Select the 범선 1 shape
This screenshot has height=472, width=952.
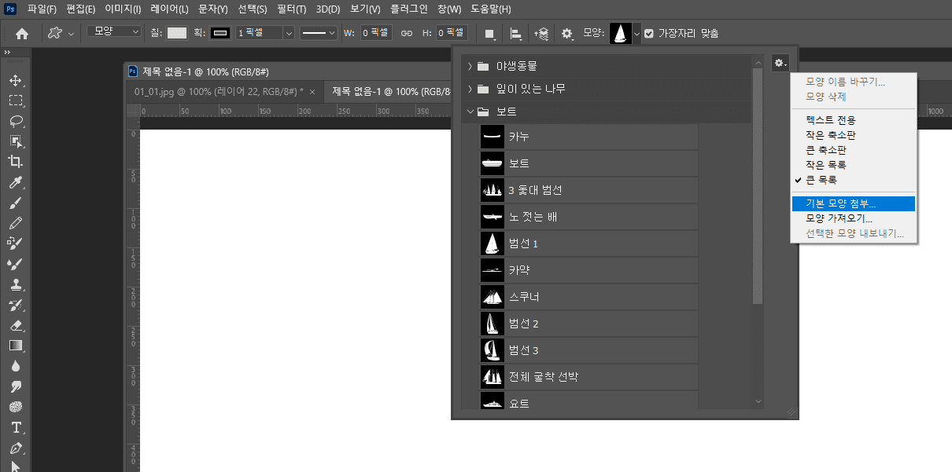coord(589,243)
